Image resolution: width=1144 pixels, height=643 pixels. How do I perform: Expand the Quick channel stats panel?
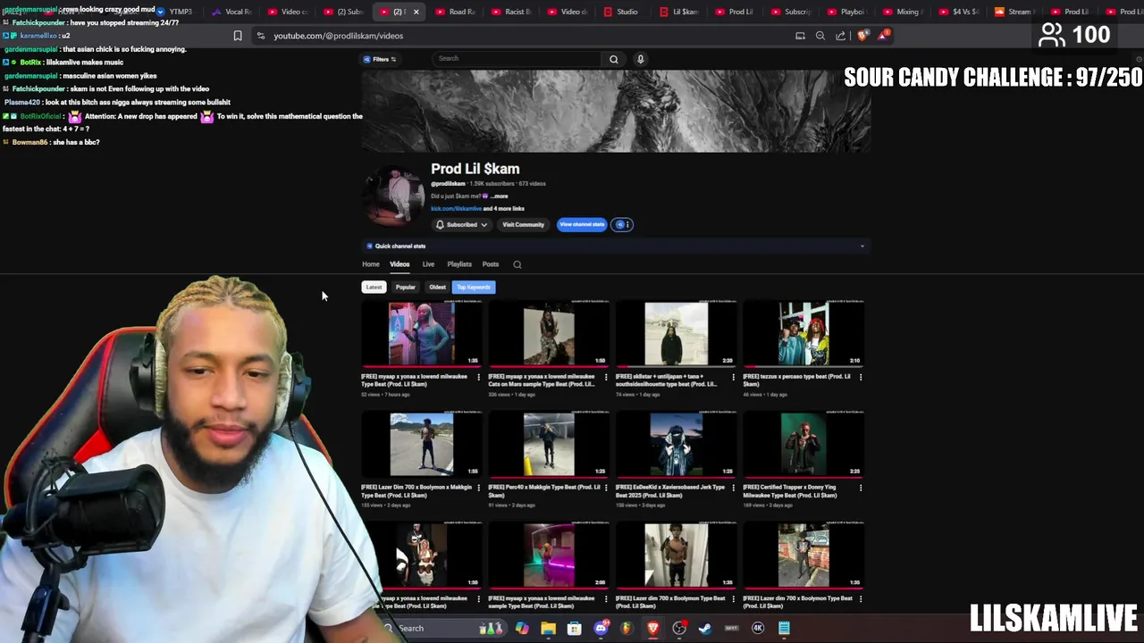point(862,246)
